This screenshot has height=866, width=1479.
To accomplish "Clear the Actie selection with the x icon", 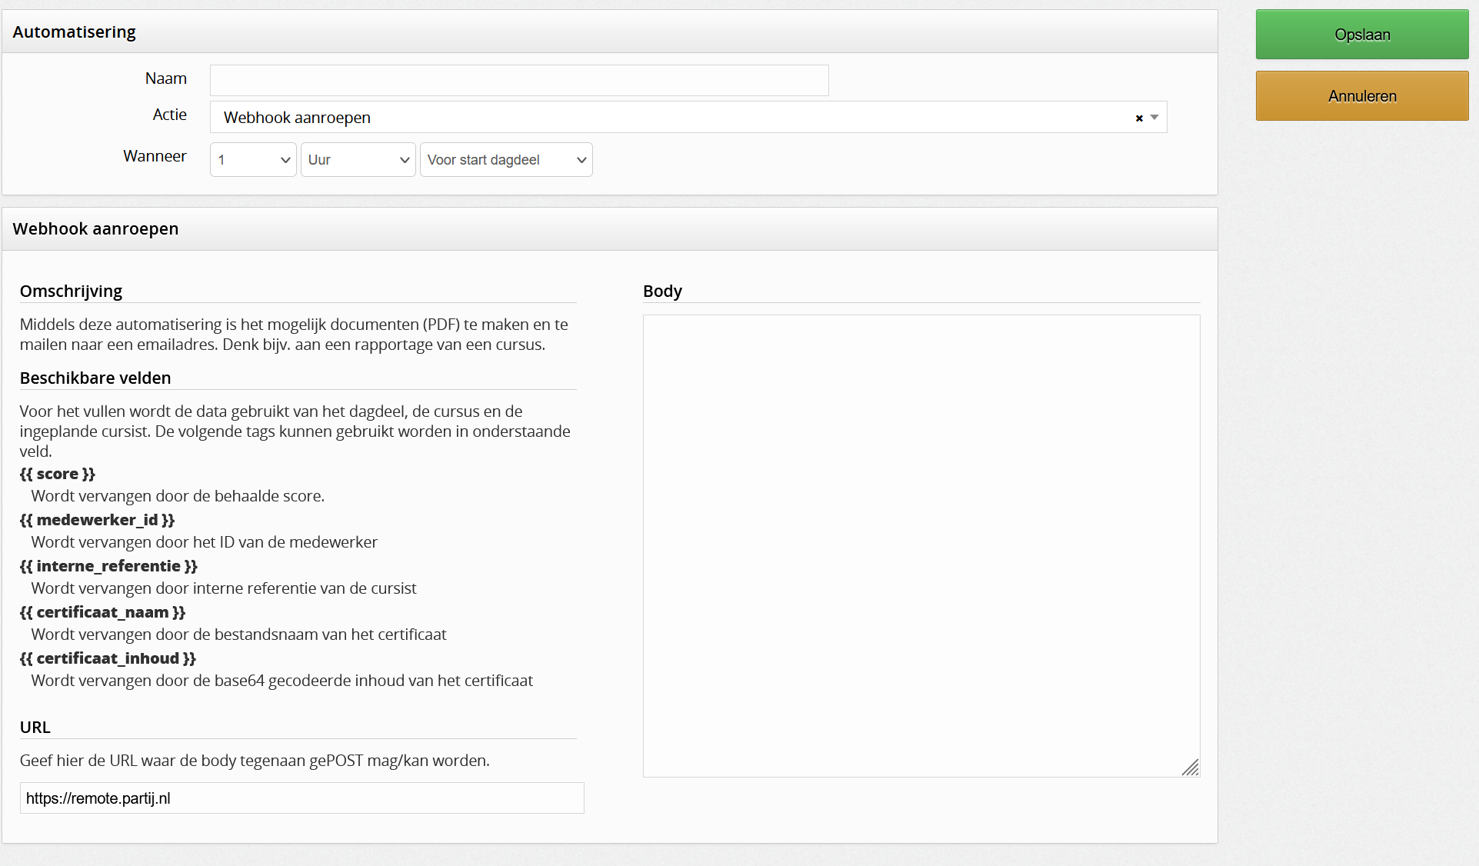I will [x=1139, y=118].
